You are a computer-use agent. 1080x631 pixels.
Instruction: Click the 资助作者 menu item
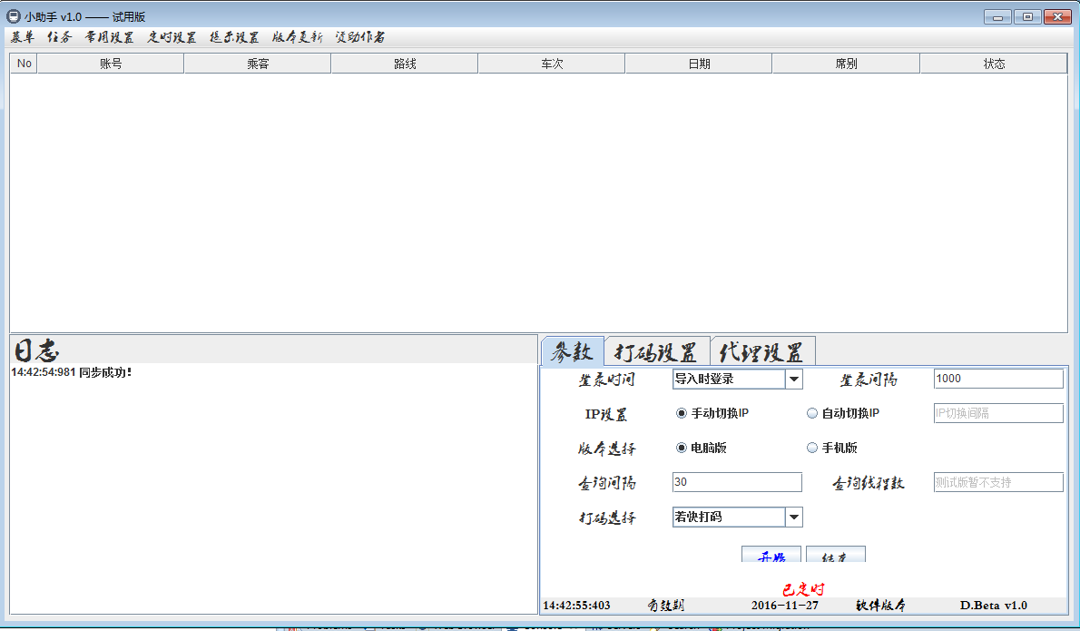pyautogui.click(x=359, y=37)
